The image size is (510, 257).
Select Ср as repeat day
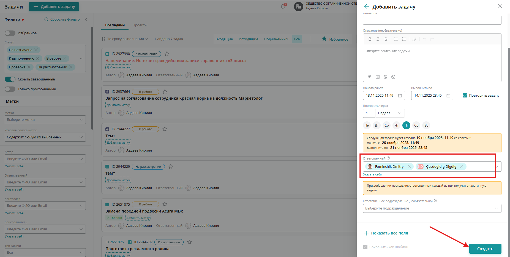387,125
